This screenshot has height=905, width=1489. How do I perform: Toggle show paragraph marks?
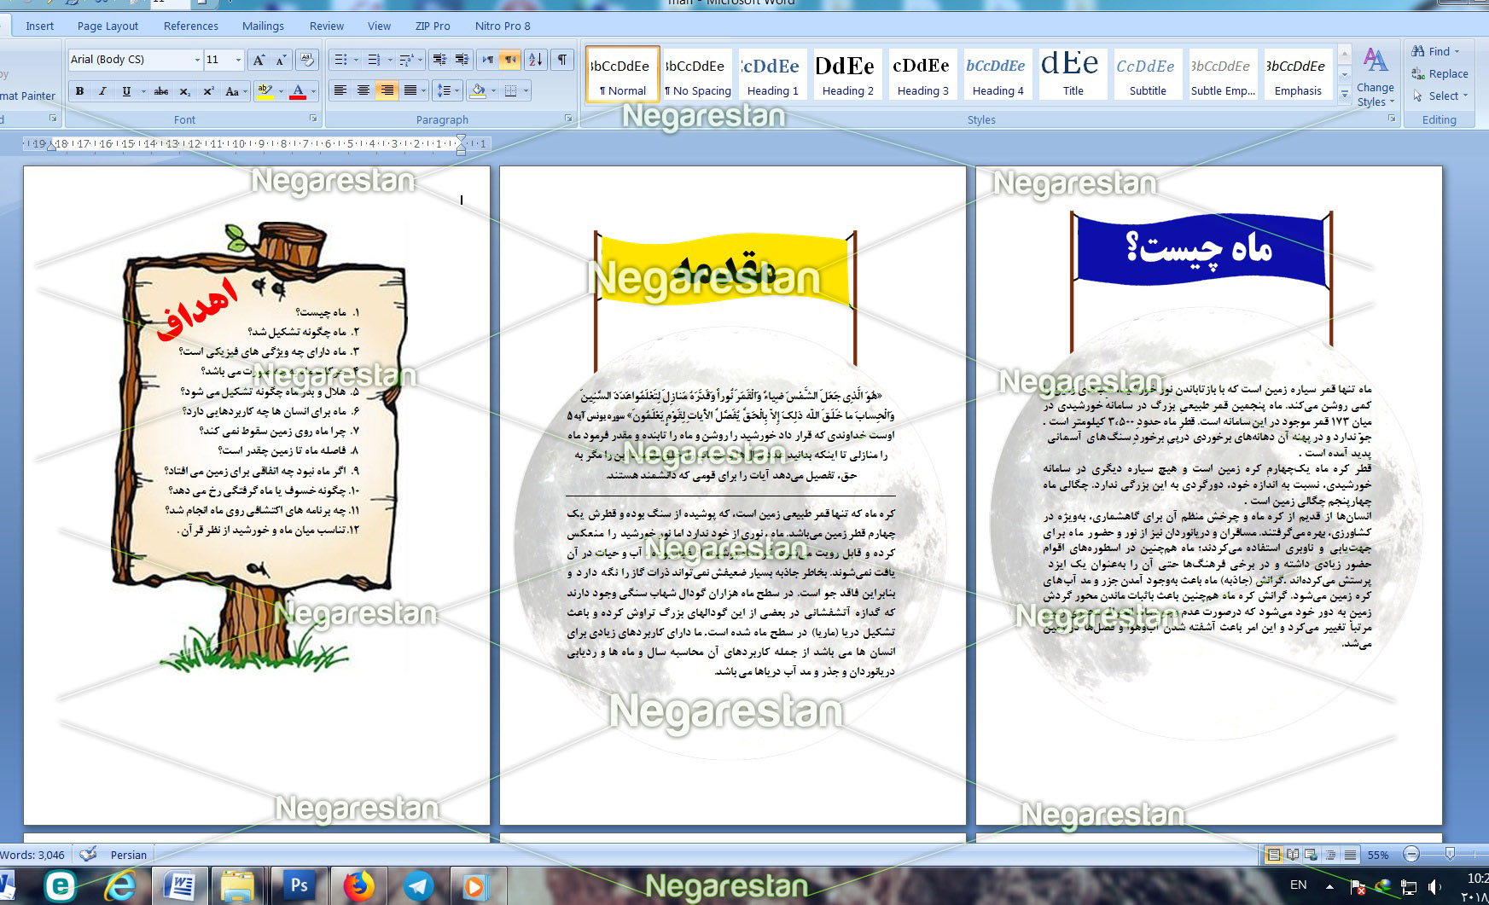(x=562, y=60)
